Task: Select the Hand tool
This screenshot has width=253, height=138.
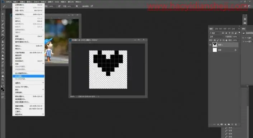Action: pyautogui.click(x=3, y=76)
